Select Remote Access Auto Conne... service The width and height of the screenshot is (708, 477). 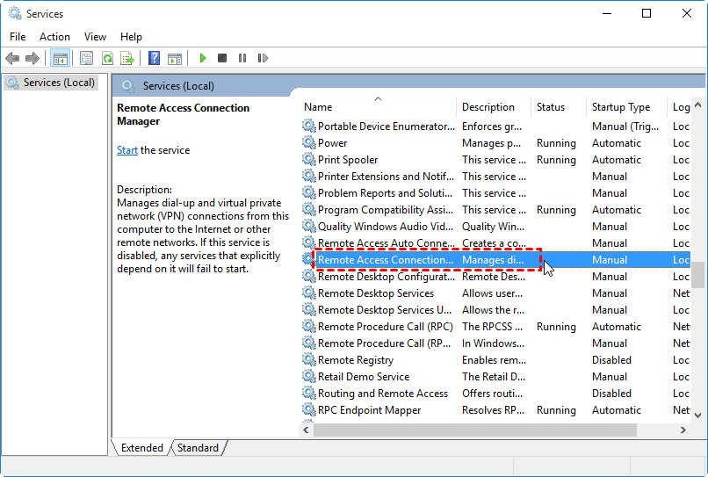(x=386, y=243)
